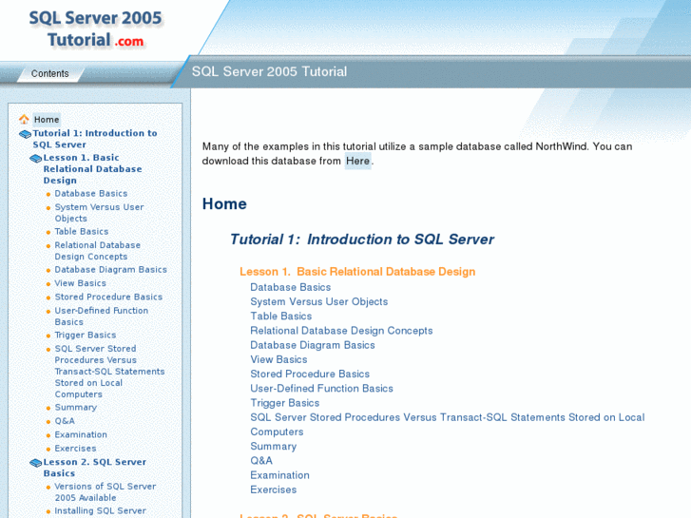This screenshot has width=691, height=518.
Task: Select Summary in the sidebar
Action: tap(76, 408)
